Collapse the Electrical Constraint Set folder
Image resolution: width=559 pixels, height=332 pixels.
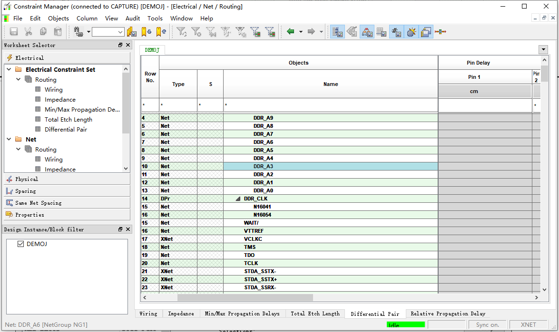click(x=9, y=69)
